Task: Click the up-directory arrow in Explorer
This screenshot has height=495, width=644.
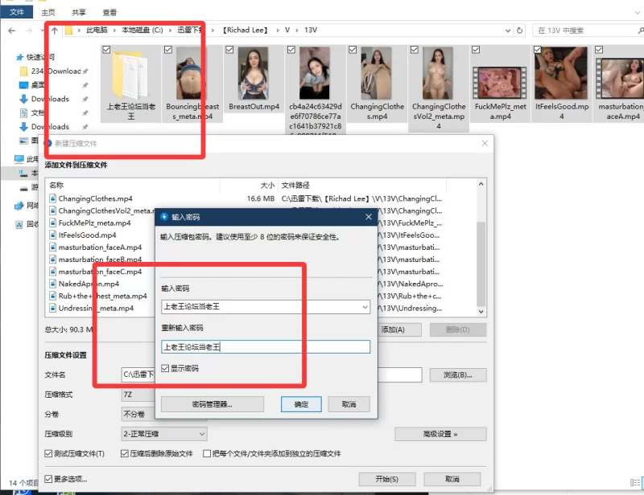Action: click(x=54, y=31)
